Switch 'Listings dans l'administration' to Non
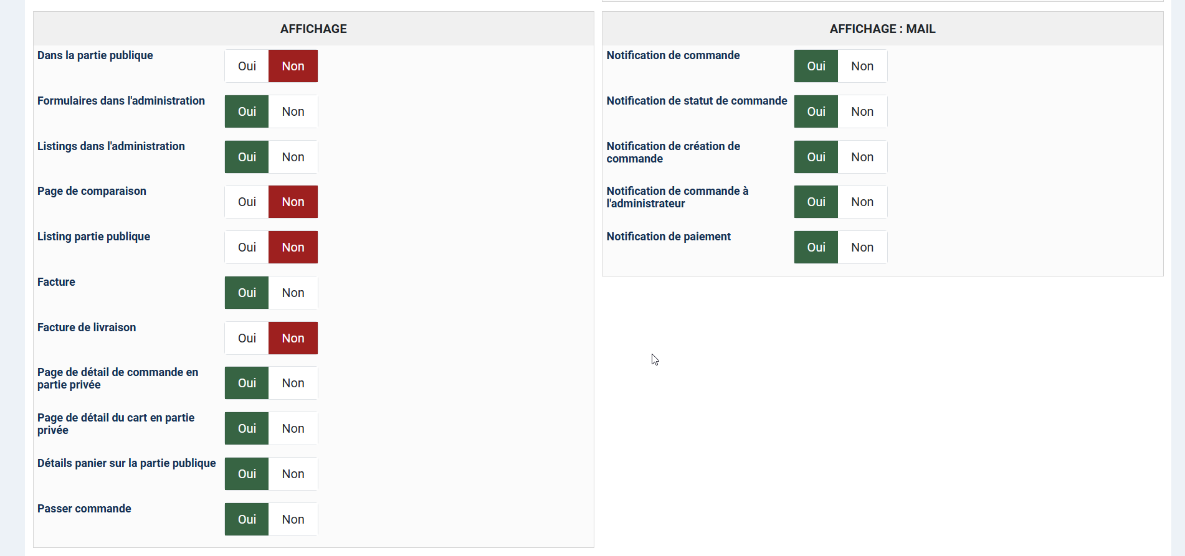The height and width of the screenshot is (556, 1185). tap(293, 157)
